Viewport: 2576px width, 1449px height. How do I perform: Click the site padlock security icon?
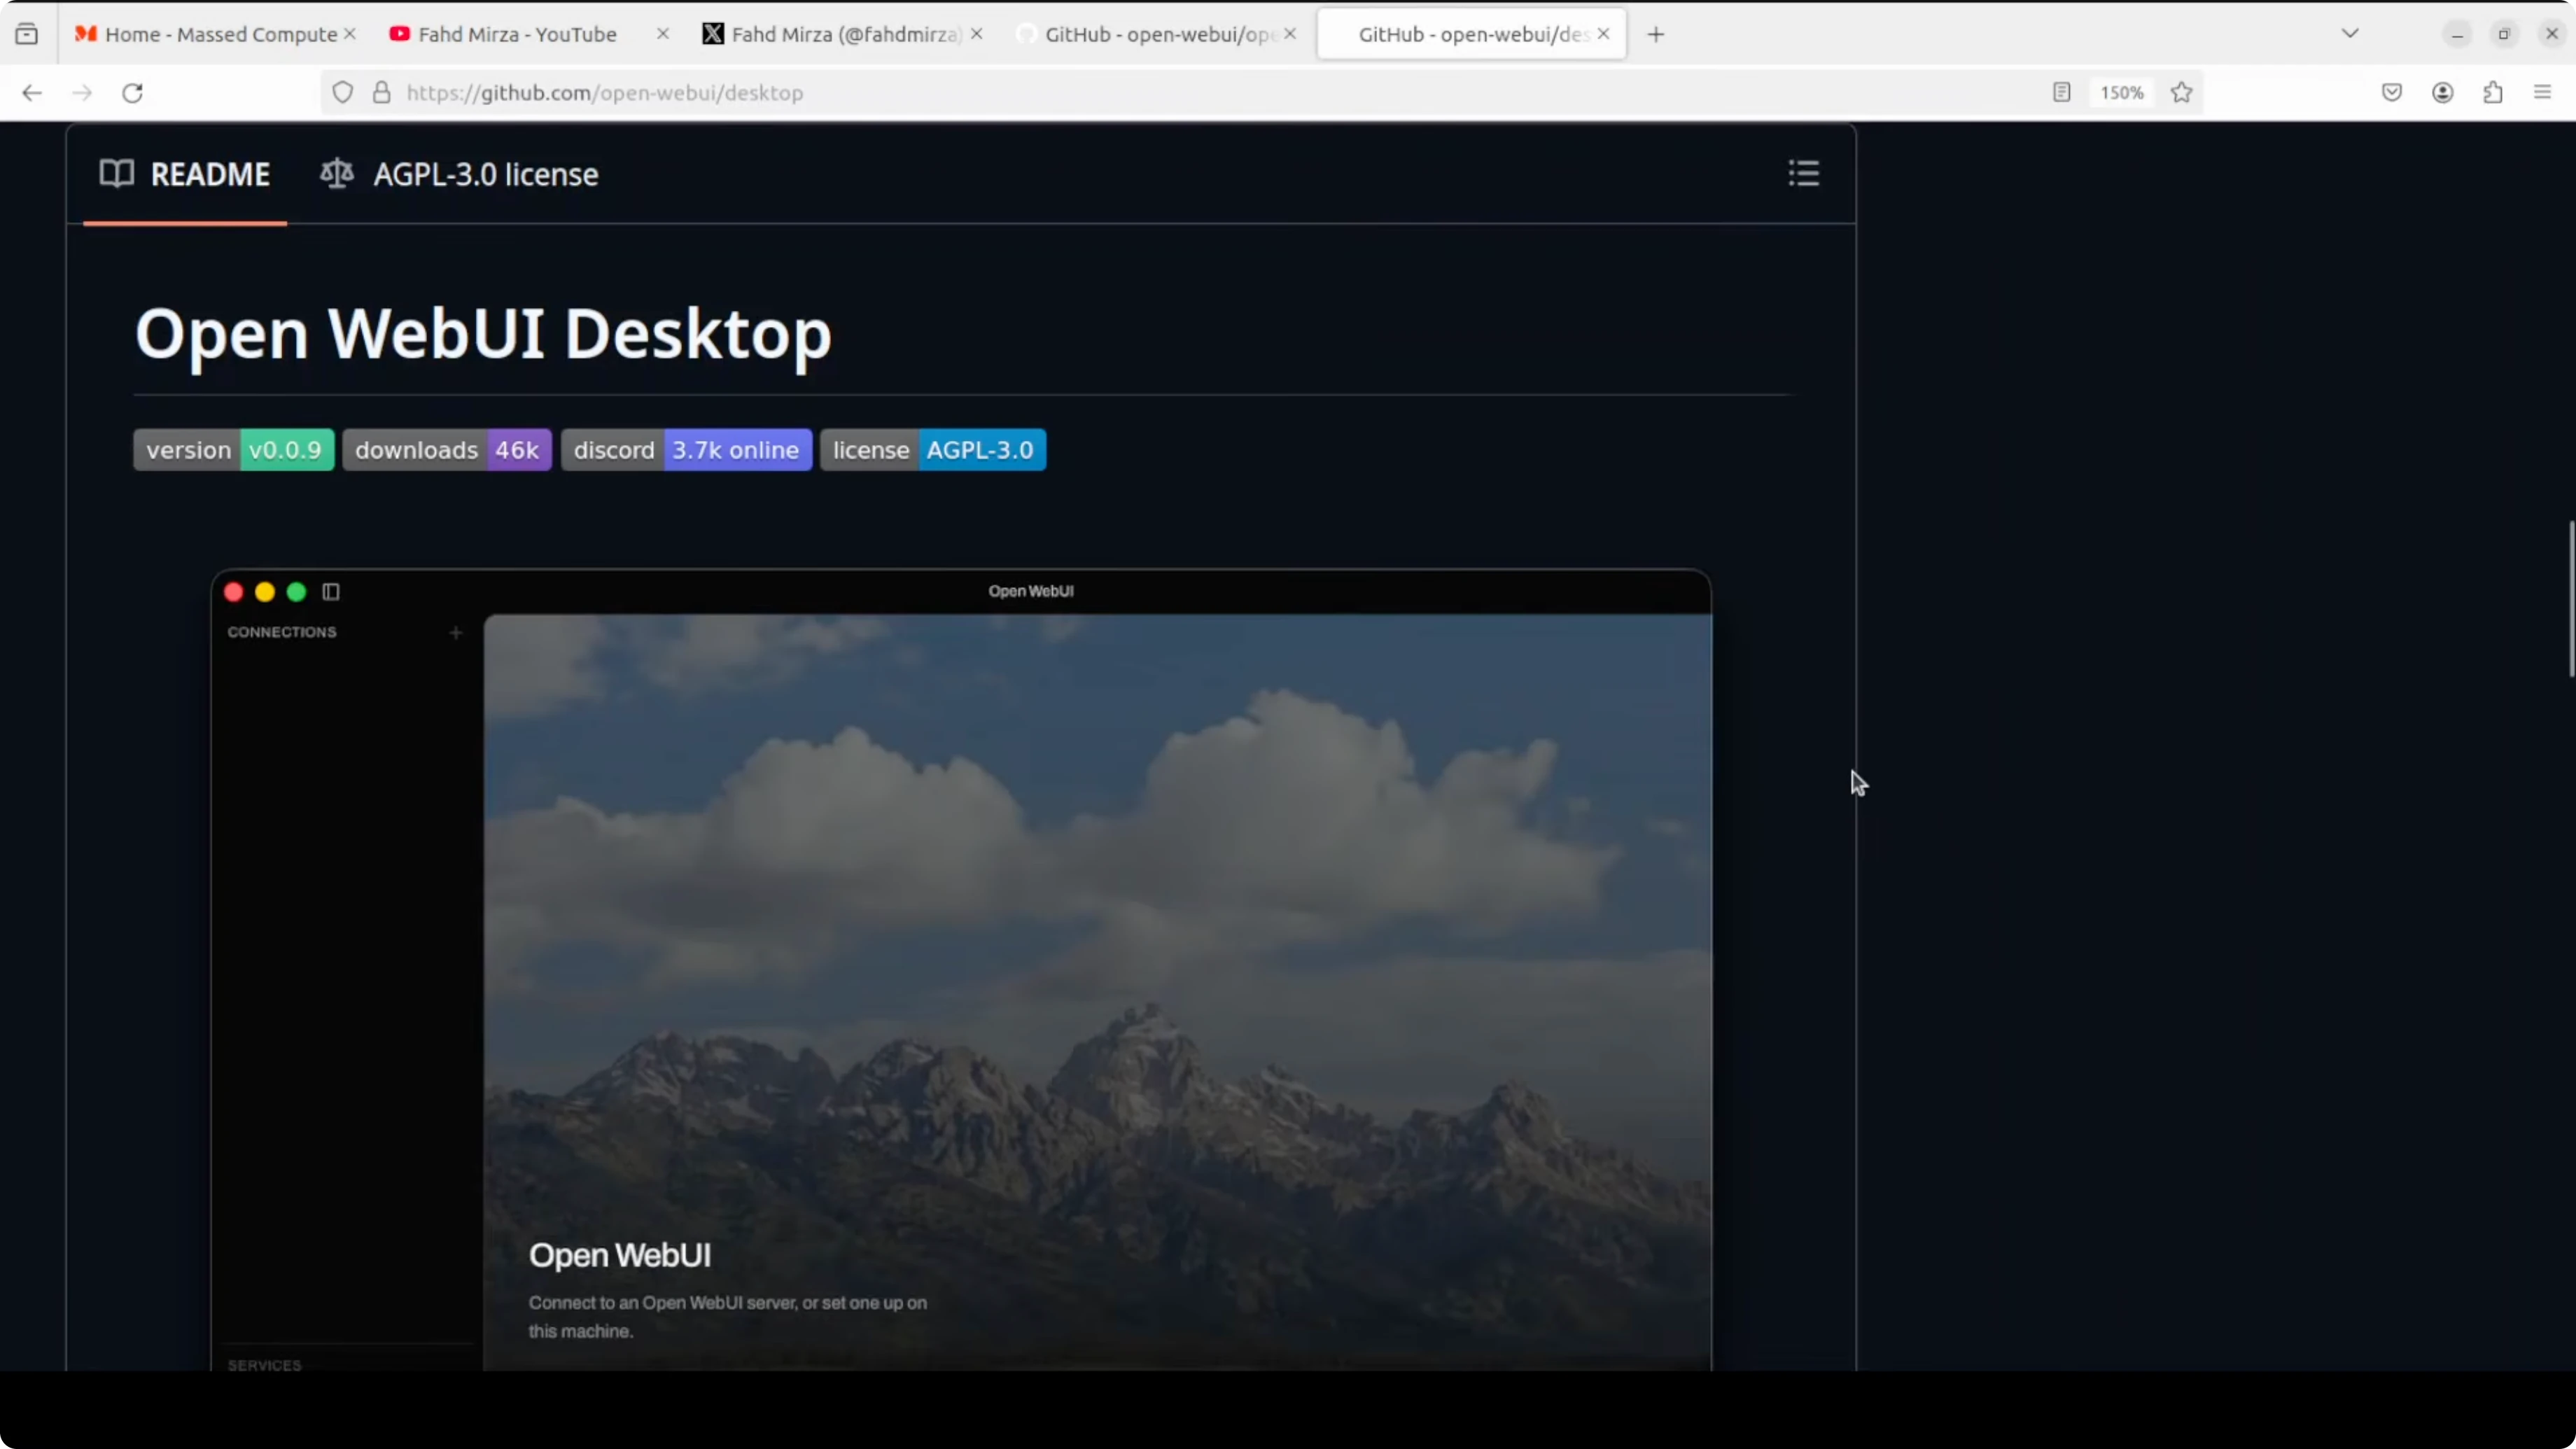(x=381, y=93)
